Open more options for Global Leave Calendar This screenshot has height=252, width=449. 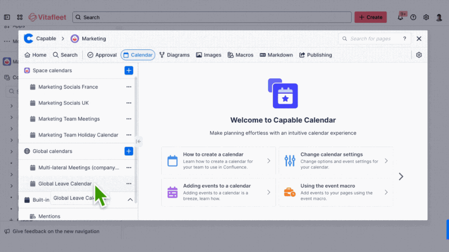[x=129, y=184]
